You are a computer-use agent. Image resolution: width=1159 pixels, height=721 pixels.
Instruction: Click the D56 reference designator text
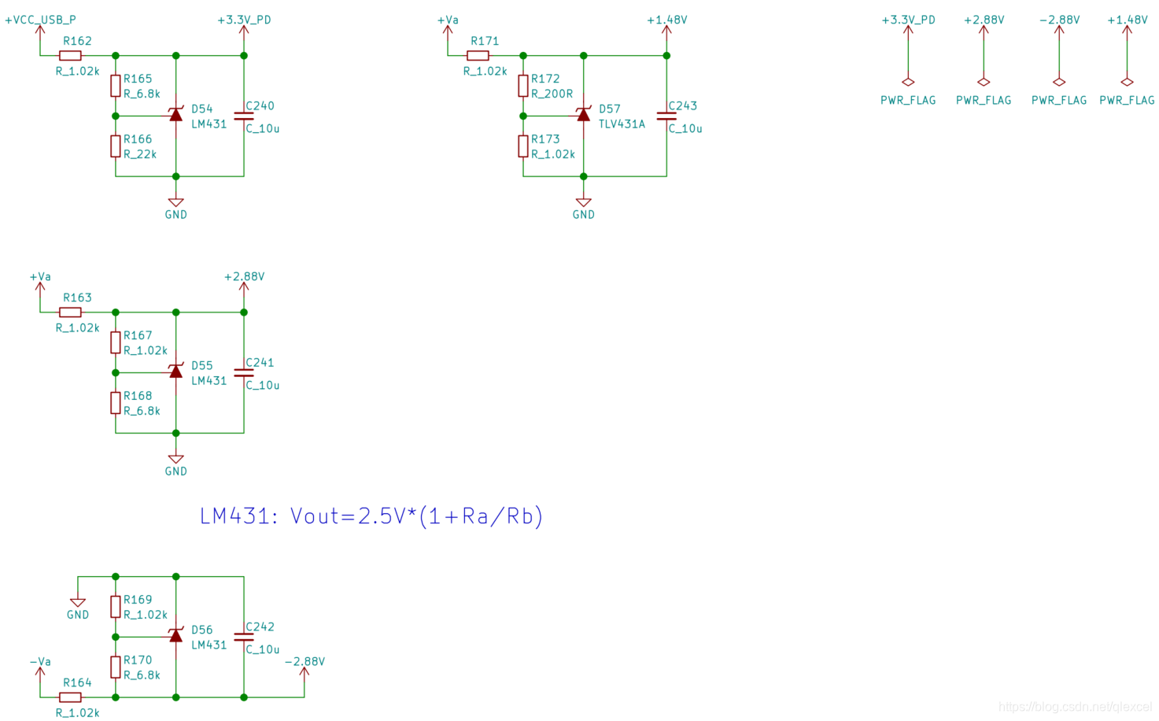click(x=202, y=630)
